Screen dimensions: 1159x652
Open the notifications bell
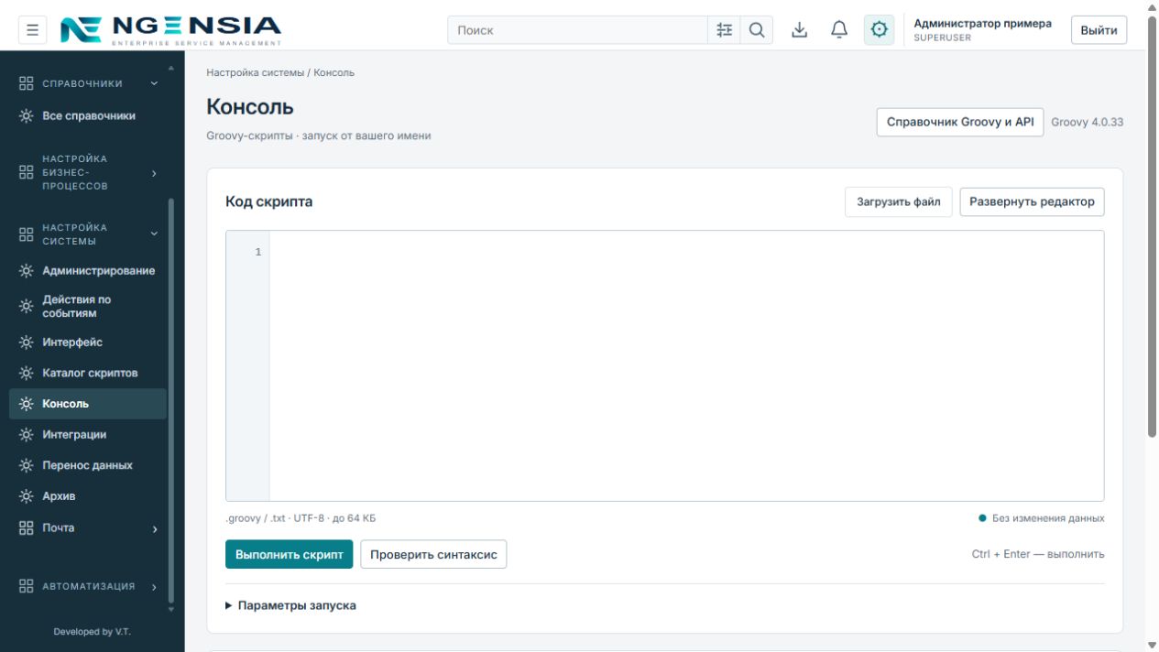(x=839, y=30)
